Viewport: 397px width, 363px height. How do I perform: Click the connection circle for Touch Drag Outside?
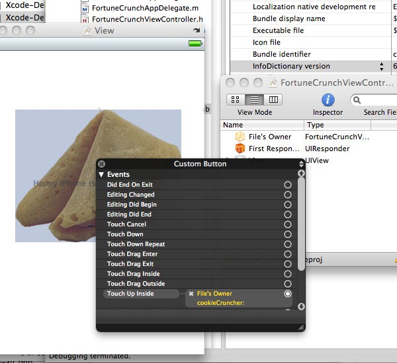click(288, 284)
